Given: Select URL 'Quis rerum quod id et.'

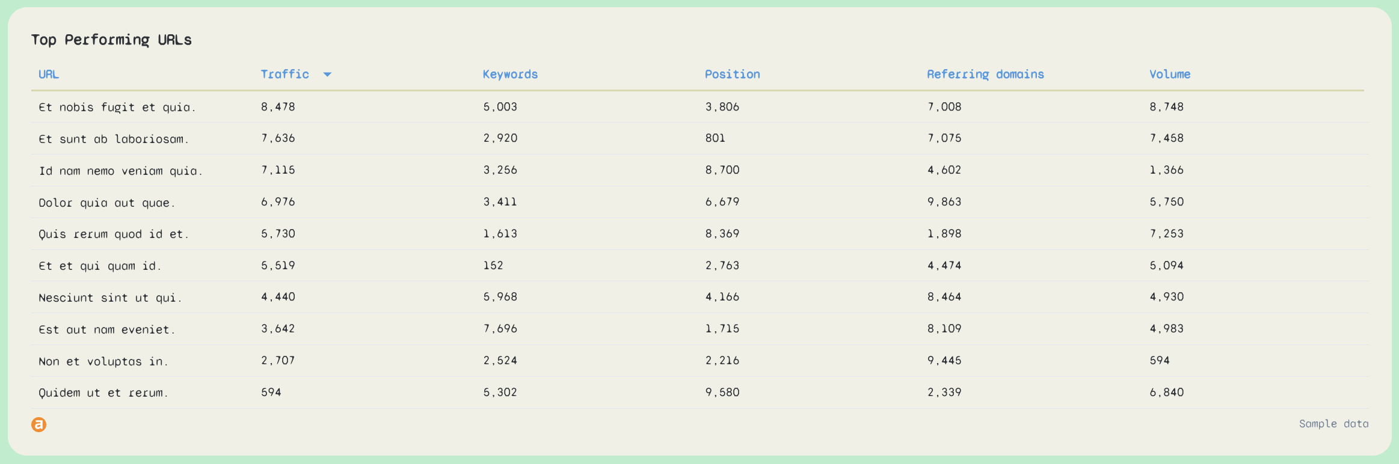Looking at the screenshot, I should [x=114, y=234].
